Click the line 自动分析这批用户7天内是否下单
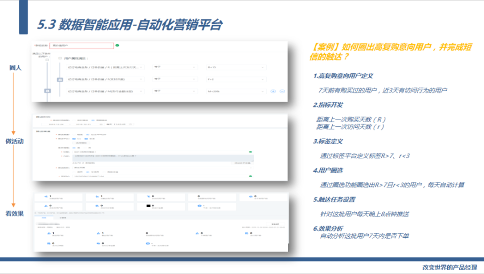The height and width of the screenshot is (274, 484). point(364,236)
